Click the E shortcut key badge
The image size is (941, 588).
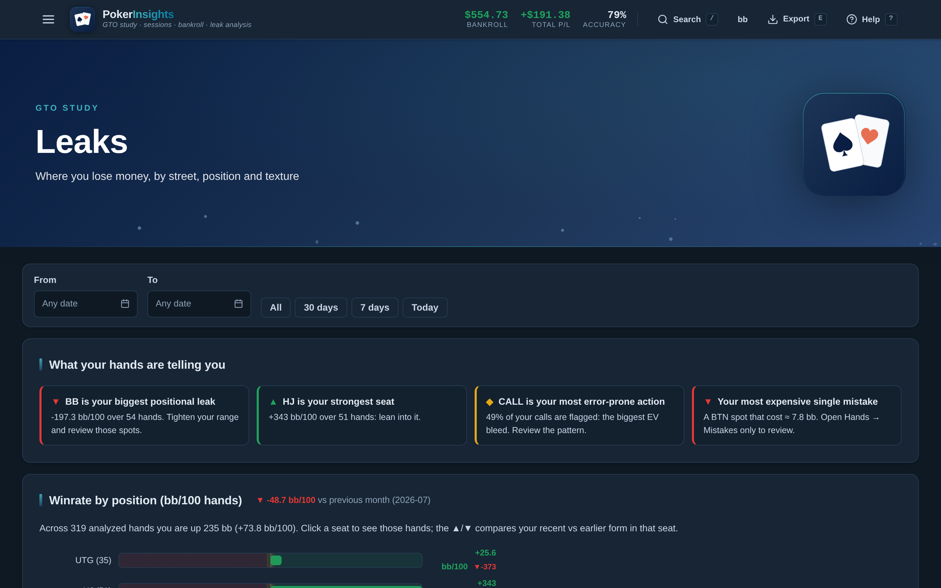point(821,19)
